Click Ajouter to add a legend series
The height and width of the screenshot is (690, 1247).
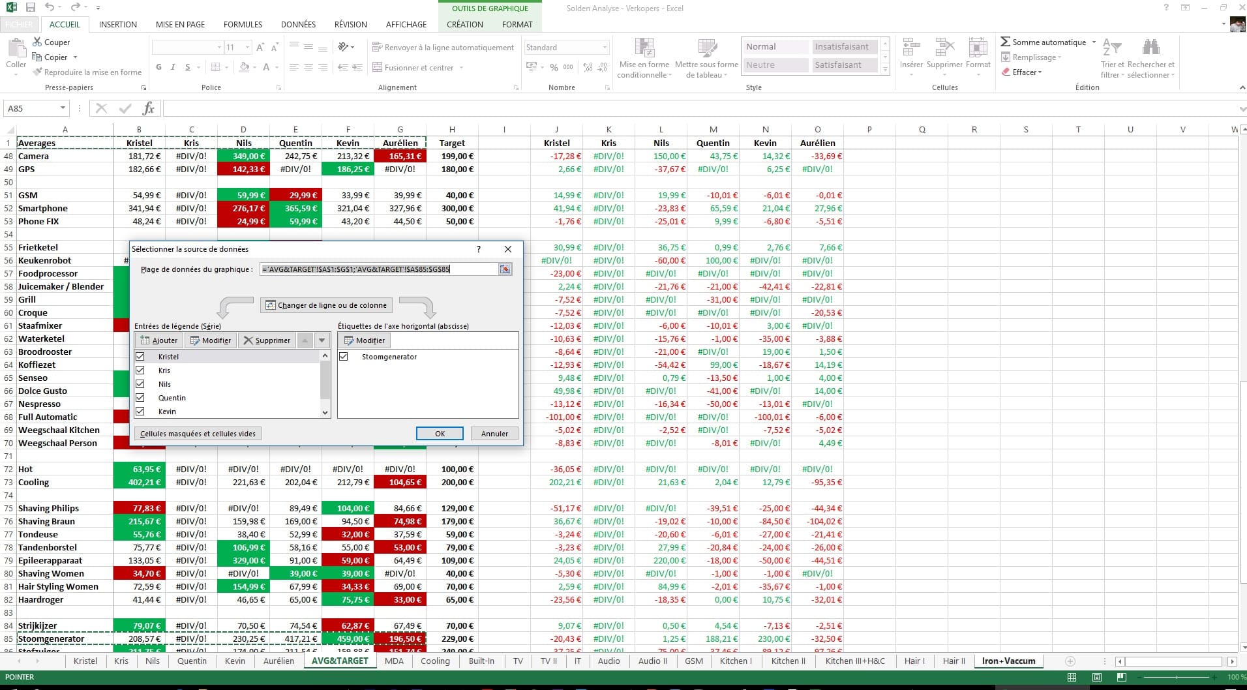point(158,340)
